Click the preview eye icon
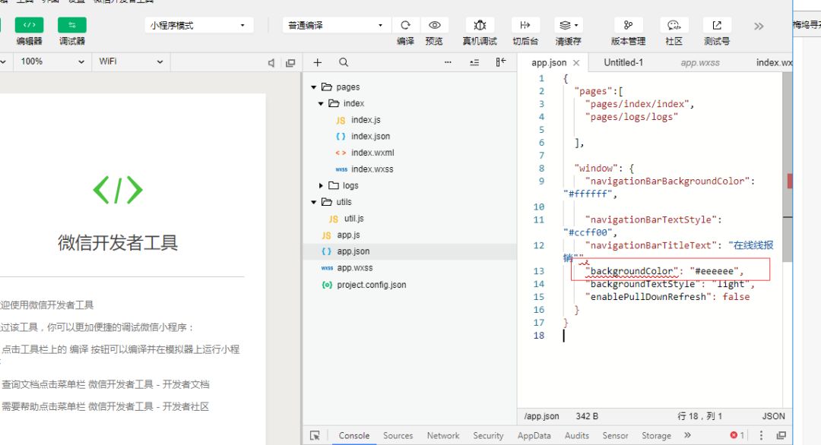This screenshot has width=821, height=445. tap(434, 25)
